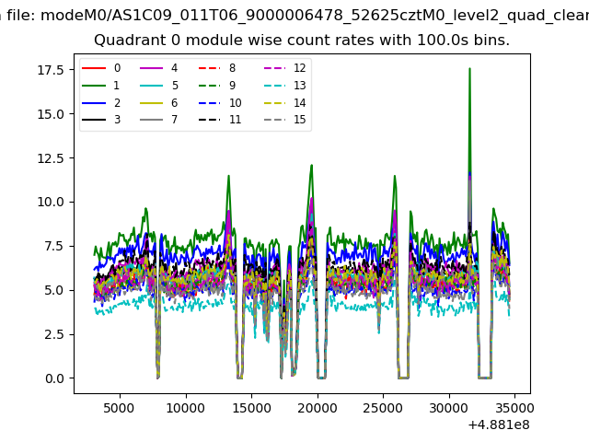Select the green legend line for module 1

(x=93, y=86)
